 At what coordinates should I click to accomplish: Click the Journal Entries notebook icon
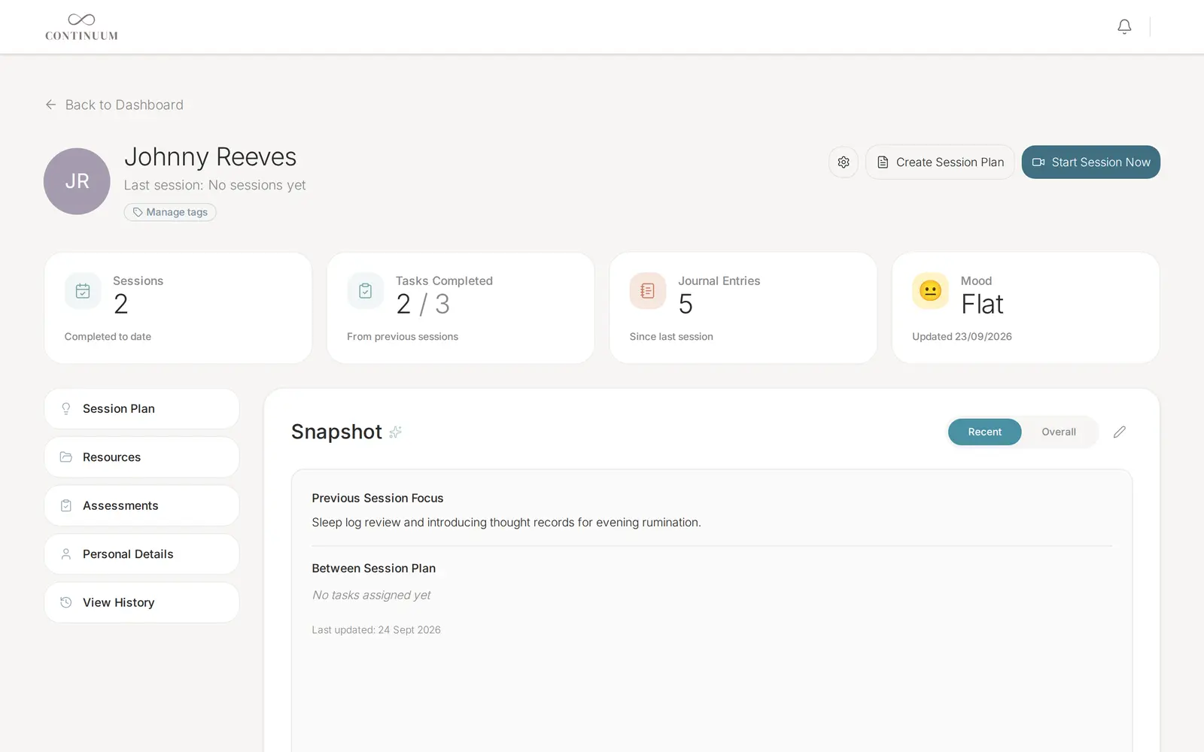click(648, 291)
